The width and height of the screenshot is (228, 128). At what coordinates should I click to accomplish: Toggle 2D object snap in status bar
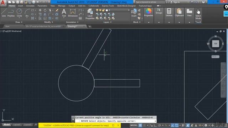[x=177, y=125]
